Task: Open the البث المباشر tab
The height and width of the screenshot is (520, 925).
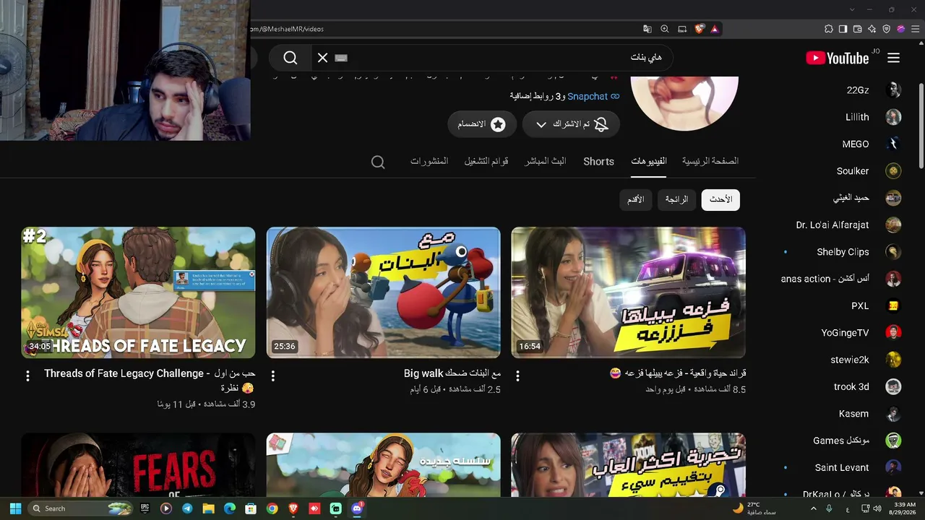Action: [x=546, y=161]
